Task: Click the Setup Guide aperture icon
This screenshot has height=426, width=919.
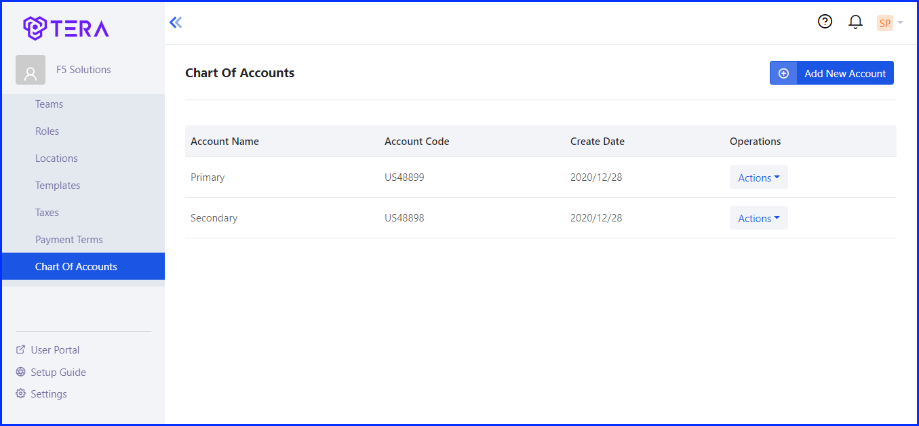Action: tap(20, 372)
